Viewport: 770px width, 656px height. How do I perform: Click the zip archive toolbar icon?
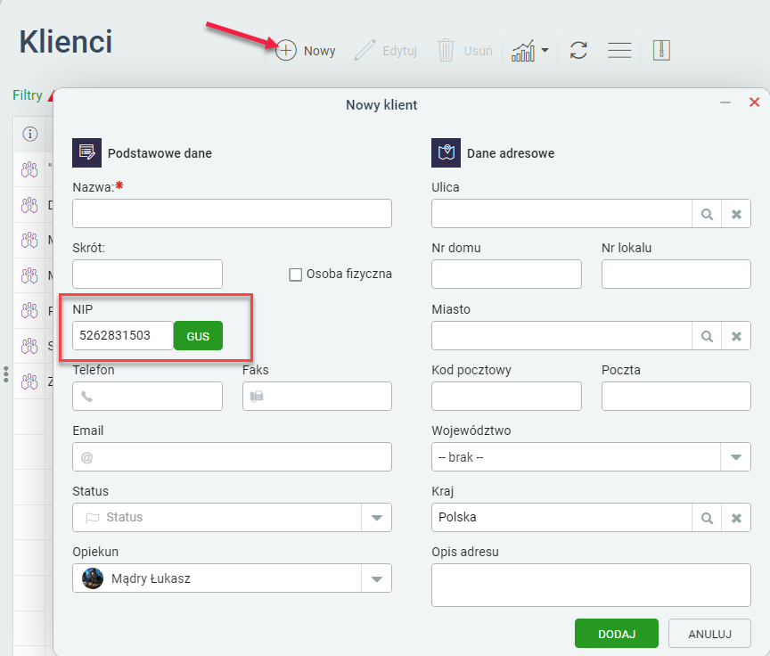[x=661, y=51]
